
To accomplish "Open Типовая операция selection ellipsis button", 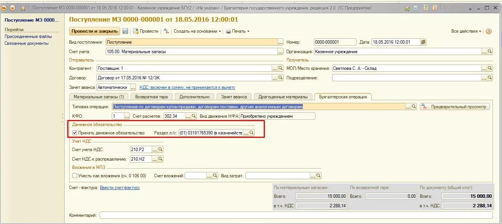I will pyautogui.click(x=409, y=107).
